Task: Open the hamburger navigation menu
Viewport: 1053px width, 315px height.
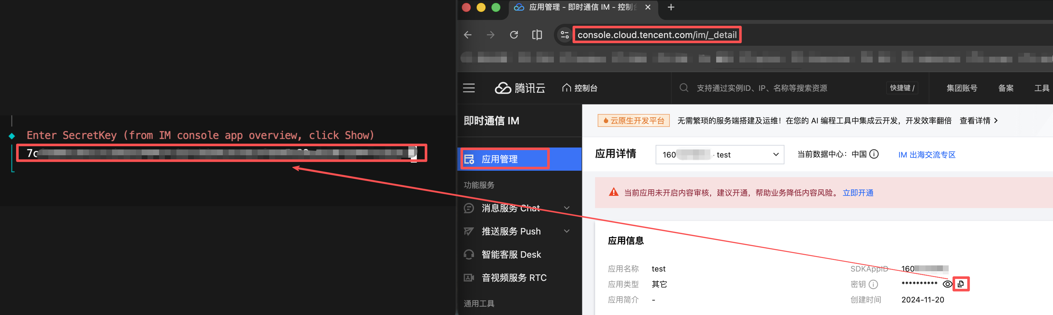Action: coord(469,88)
